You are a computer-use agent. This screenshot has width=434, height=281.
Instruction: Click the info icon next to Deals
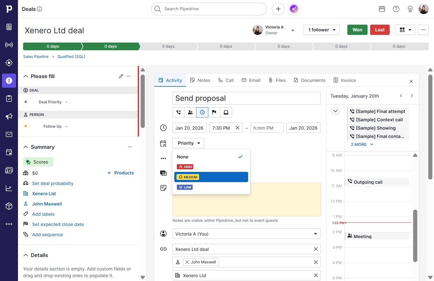(x=39, y=9)
